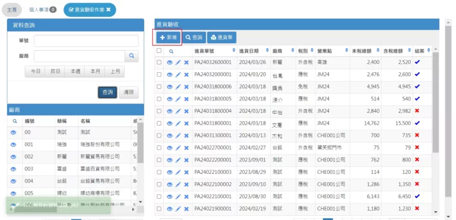This screenshot has height=220, width=456.
Task: Click vendor lookup magnifier beside 廠商 field
Action: click(x=132, y=56)
